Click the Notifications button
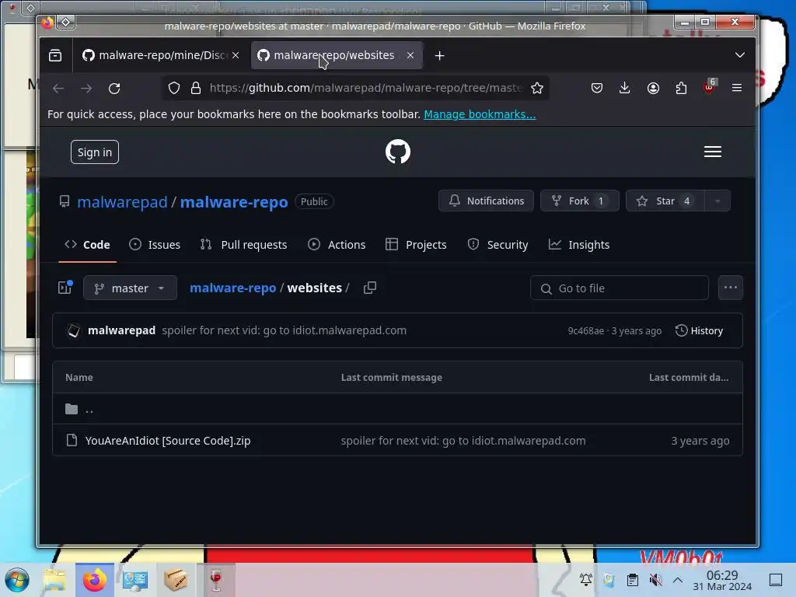The width and height of the screenshot is (796, 597). coord(487,201)
